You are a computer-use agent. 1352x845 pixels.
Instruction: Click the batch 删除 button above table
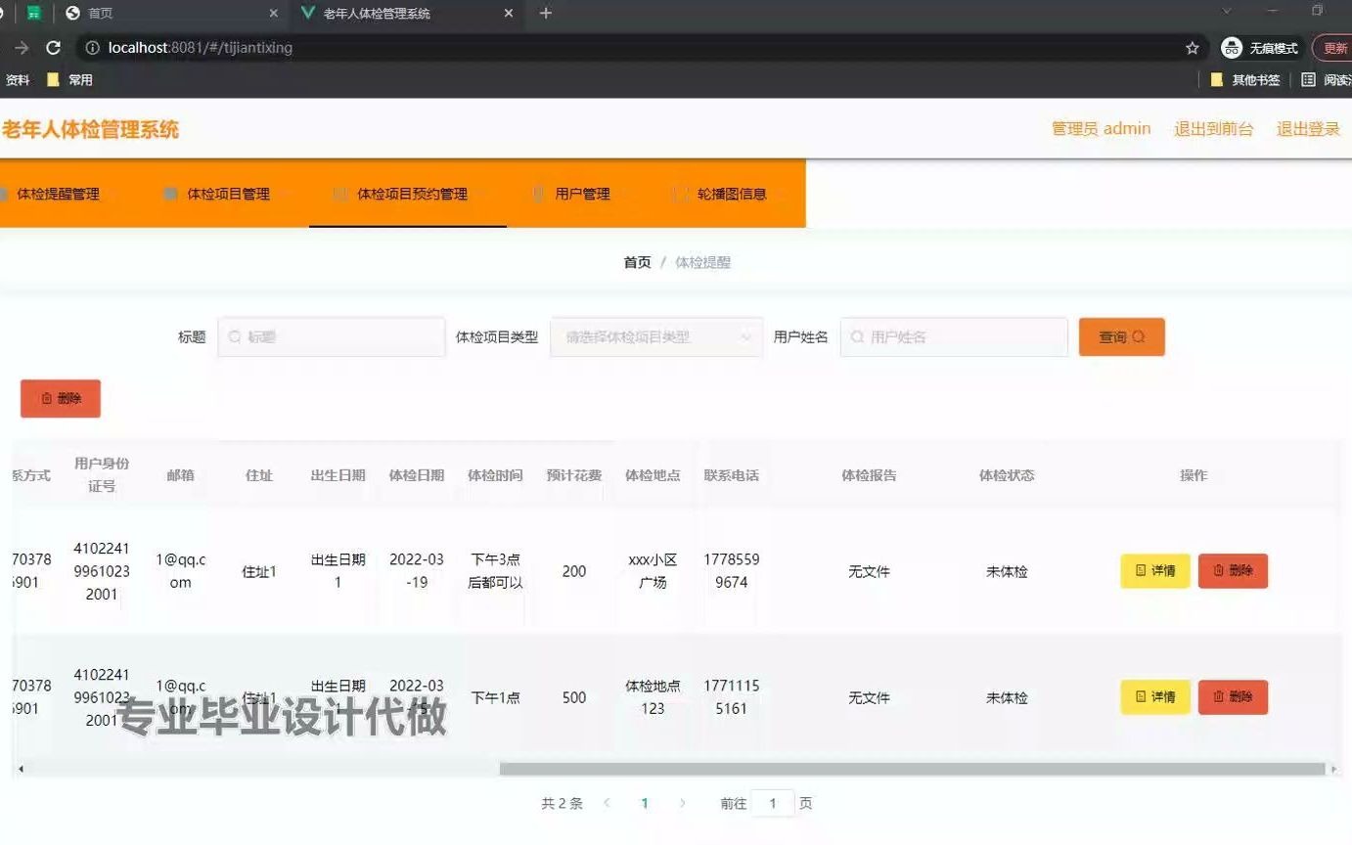tap(61, 398)
